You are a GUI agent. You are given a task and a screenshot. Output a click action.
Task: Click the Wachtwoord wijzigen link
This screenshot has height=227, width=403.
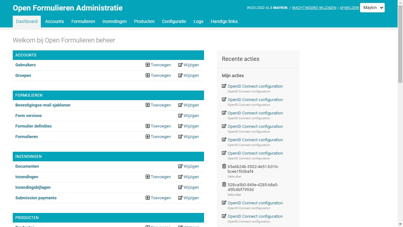pyautogui.click(x=314, y=8)
